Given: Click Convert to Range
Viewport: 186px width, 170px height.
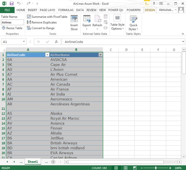Looking at the screenshot, I should 41,28.
